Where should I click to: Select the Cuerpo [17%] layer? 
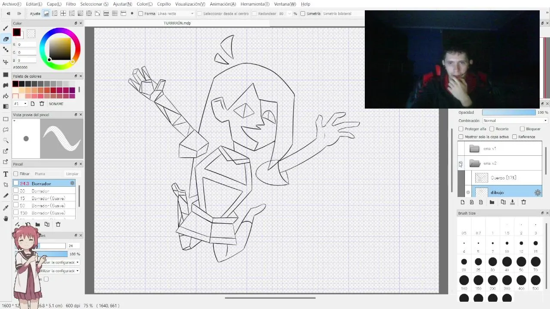click(507, 178)
